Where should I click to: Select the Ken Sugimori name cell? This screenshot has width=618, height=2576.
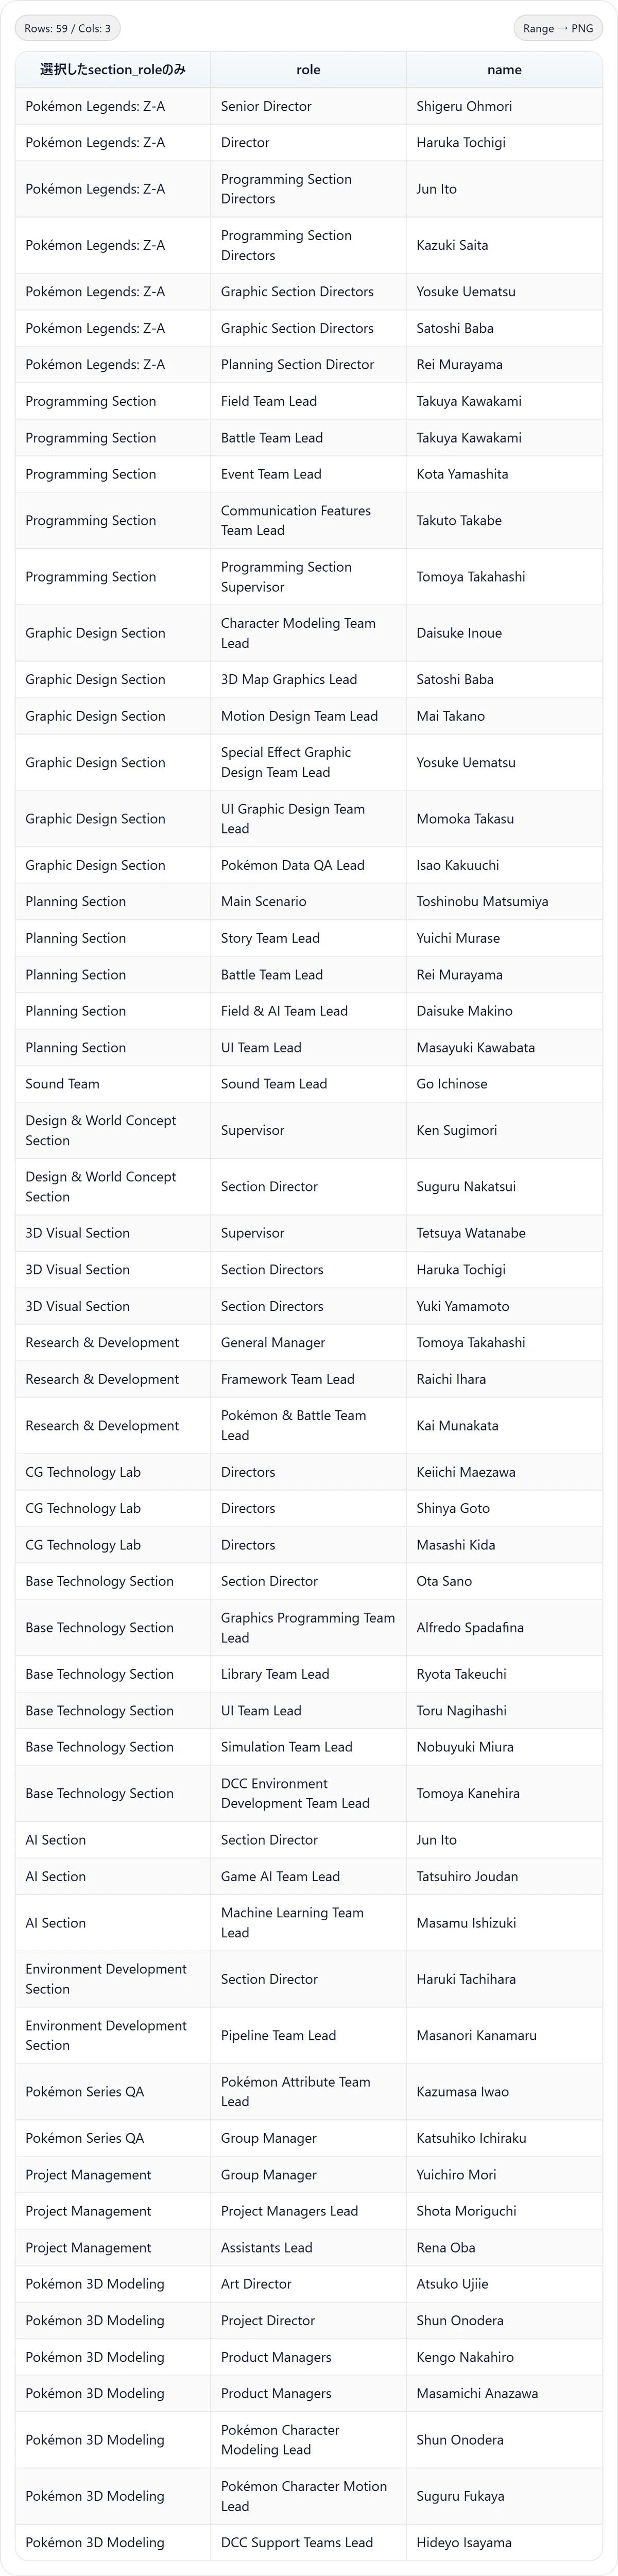(504, 1130)
